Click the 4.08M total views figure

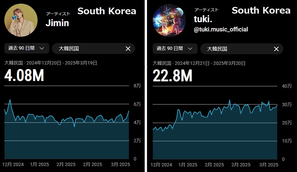click(x=24, y=75)
